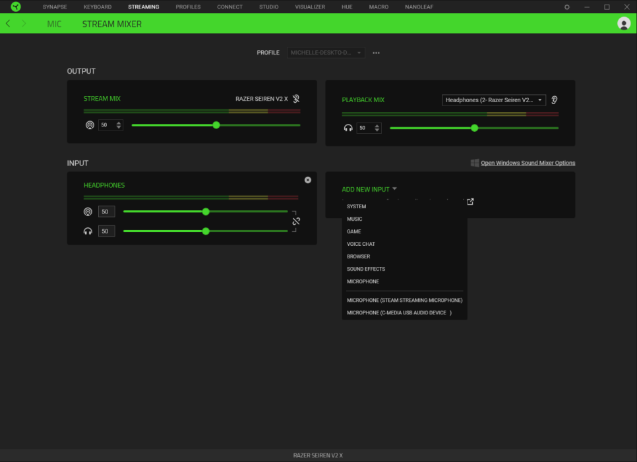Screen dimensions: 637x462
Task: Switch to the Mic sub-tab
Action: coord(54,24)
